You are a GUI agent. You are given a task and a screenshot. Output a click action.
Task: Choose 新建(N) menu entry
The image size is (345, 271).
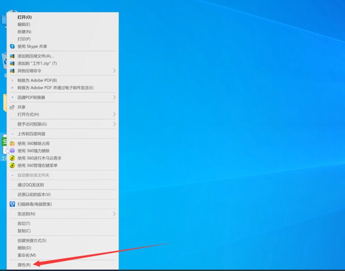tap(25, 32)
